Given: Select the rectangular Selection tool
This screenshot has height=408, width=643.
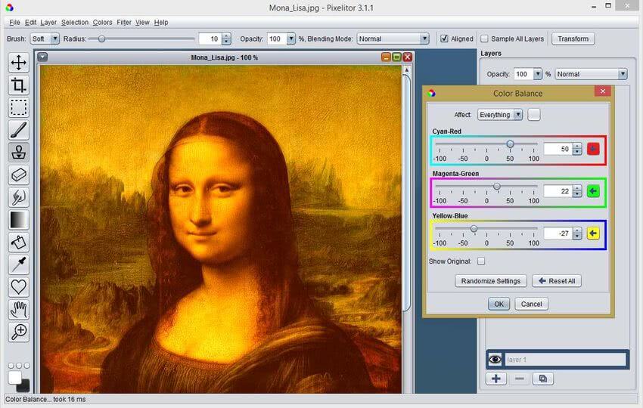Looking at the screenshot, I should pyautogui.click(x=18, y=107).
